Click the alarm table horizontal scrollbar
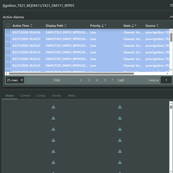 [x=71, y=74]
